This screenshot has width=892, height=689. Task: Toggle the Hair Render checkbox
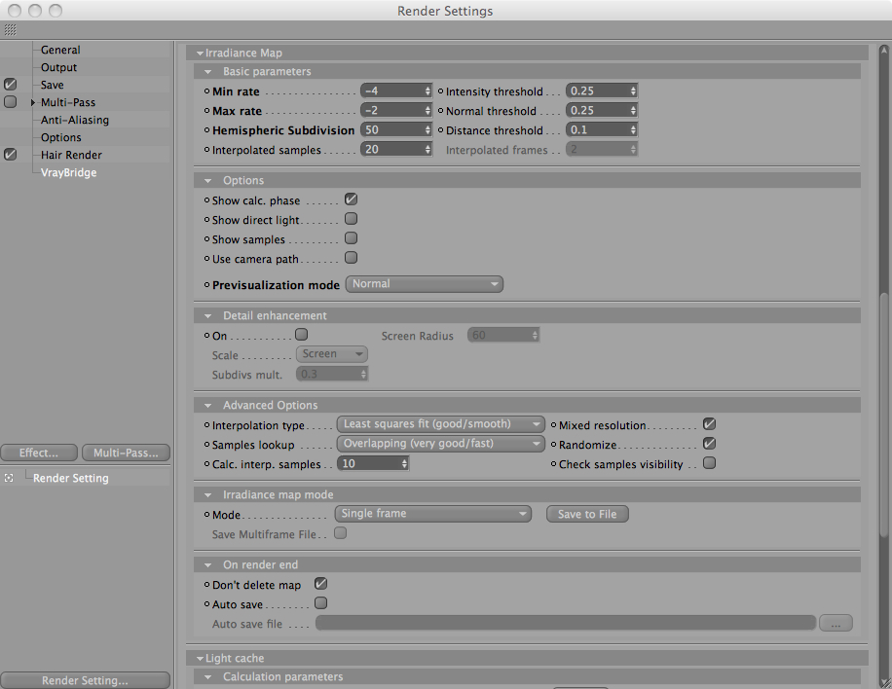coord(11,155)
